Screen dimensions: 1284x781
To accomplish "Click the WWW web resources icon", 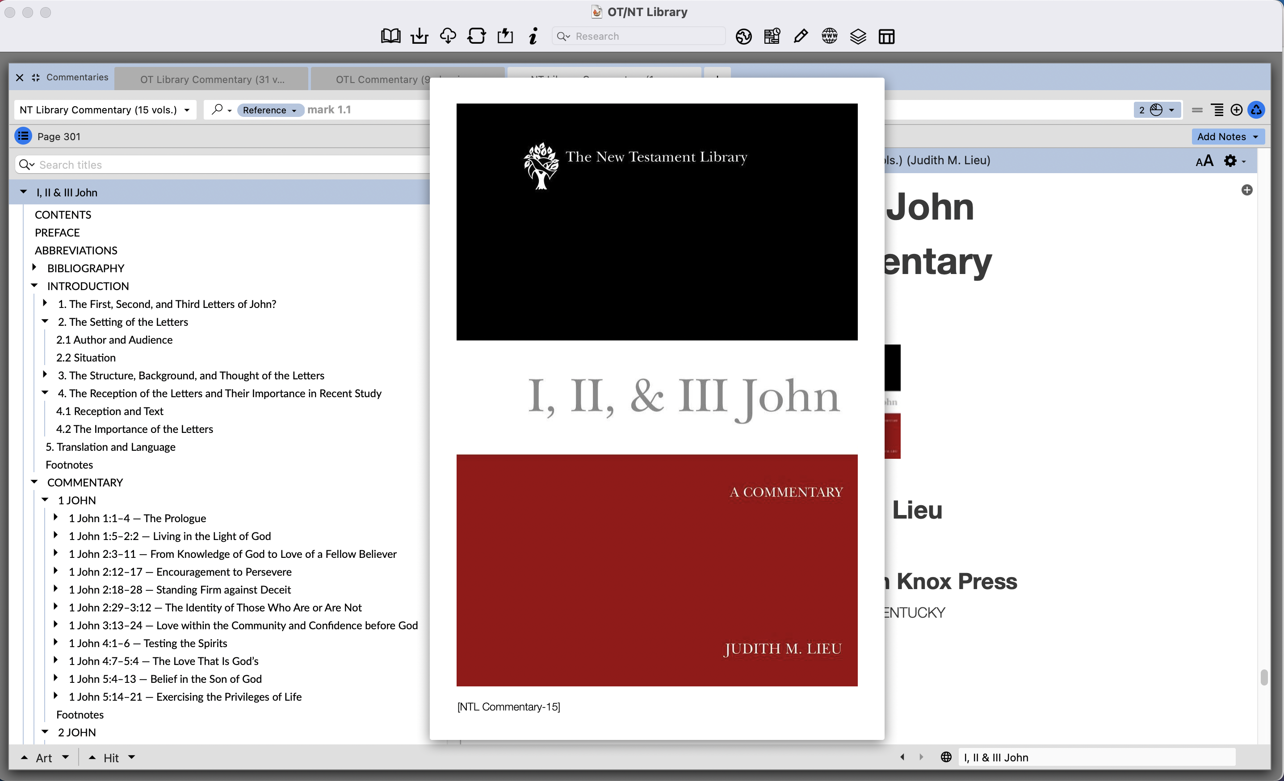I will coord(829,36).
